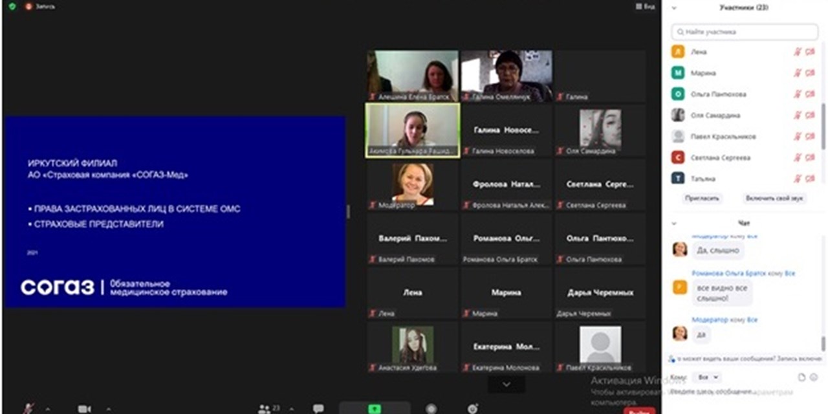This screenshot has height=414, width=828.
Task: Collapse the Участники panel with chevron
Action: (674, 8)
